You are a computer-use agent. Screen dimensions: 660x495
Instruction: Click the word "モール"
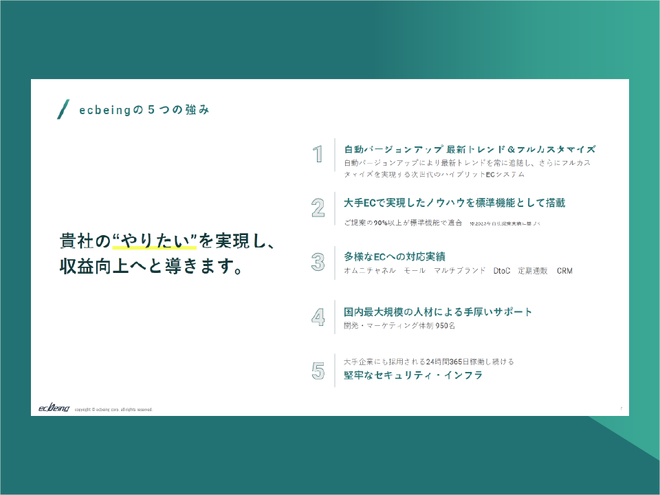coord(415,271)
